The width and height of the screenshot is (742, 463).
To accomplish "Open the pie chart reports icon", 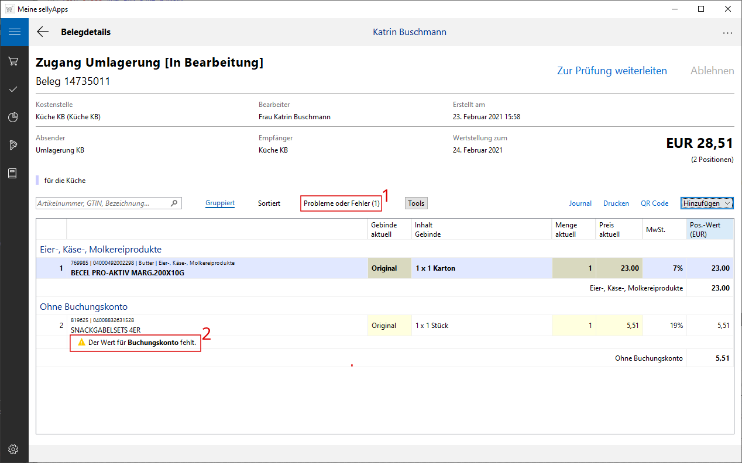I will coord(14,118).
